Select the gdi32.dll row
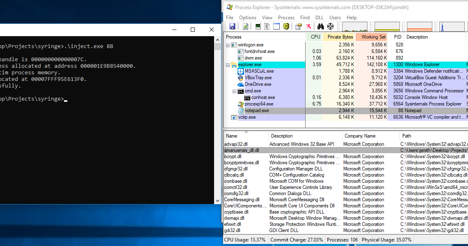The image size is (468, 246). click(x=346, y=230)
